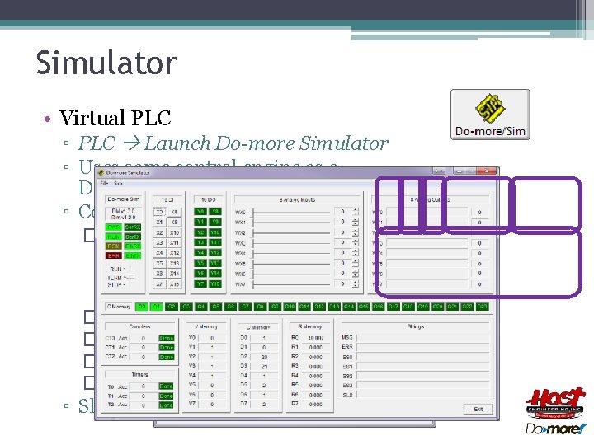
Task: Click the C0 memory bit indicator
Action: point(142,307)
